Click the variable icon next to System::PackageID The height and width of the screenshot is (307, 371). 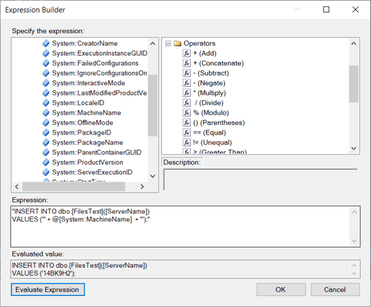(x=46, y=133)
